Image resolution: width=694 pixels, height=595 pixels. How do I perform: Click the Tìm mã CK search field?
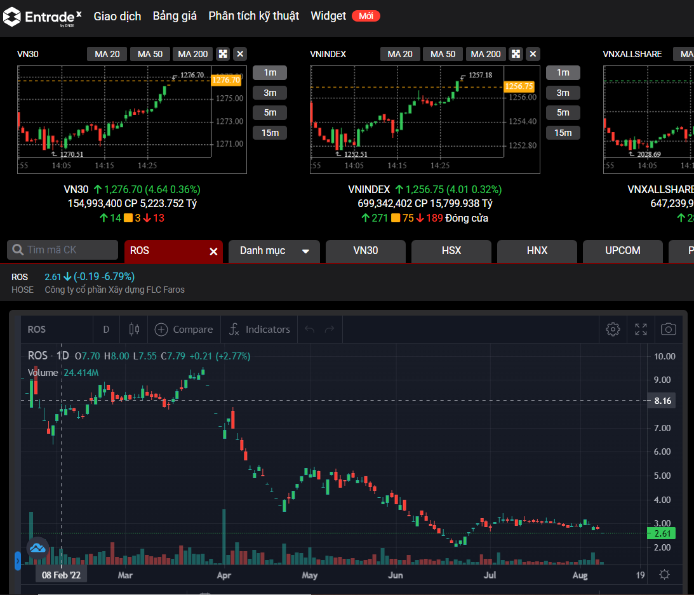point(63,250)
